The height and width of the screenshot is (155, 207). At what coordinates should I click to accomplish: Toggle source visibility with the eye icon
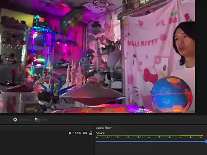tap(85, 133)
